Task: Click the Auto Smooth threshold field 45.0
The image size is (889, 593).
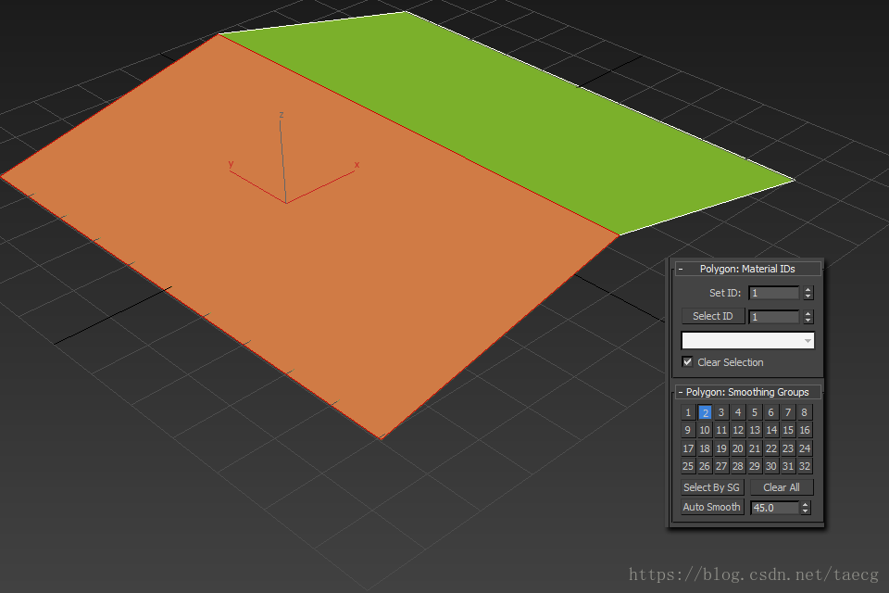Action: click(x=774, y=508)
